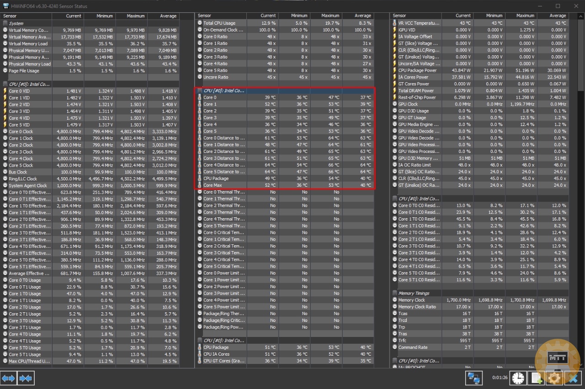The image size is (585, 389).
Task: Open the remote network monitoring icon
Action: 474,378
